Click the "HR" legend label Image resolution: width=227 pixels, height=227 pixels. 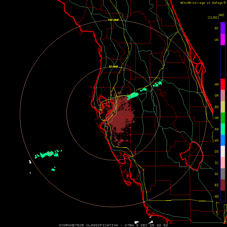point(216,118)
